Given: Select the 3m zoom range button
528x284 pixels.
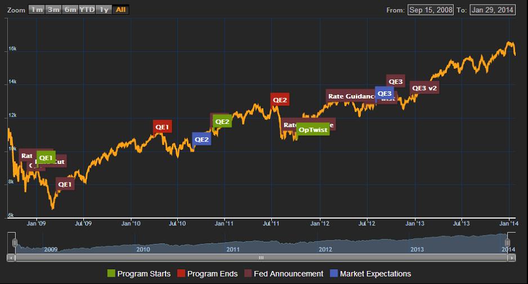Looking at the screenshot, I should pyautogui.click(x=53, y=10).
